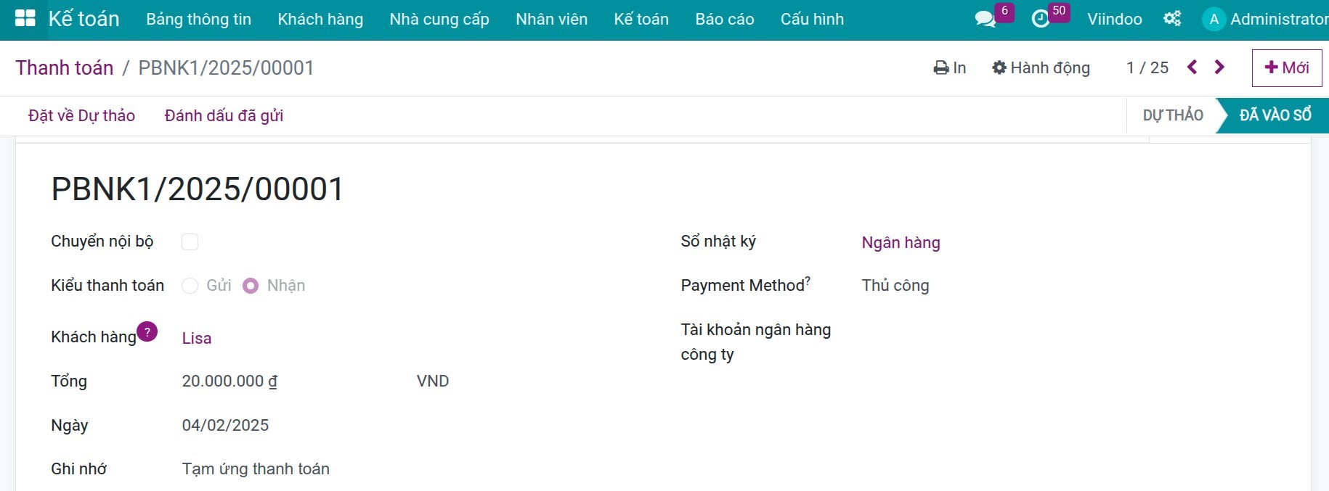Screen dimensions: 1329x491
Task: Open the Ngân hàng journal link
Action: (901, 242)
